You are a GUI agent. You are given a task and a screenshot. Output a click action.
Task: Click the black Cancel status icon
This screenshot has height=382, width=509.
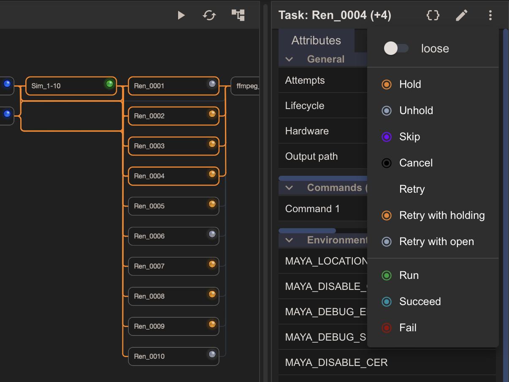[387, 163]
